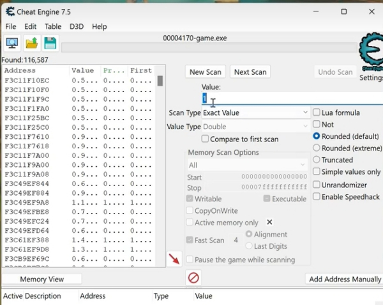Toggle Simple values only checkbox
This screenshot has width=383, height=305.
(x=317, y=171)
